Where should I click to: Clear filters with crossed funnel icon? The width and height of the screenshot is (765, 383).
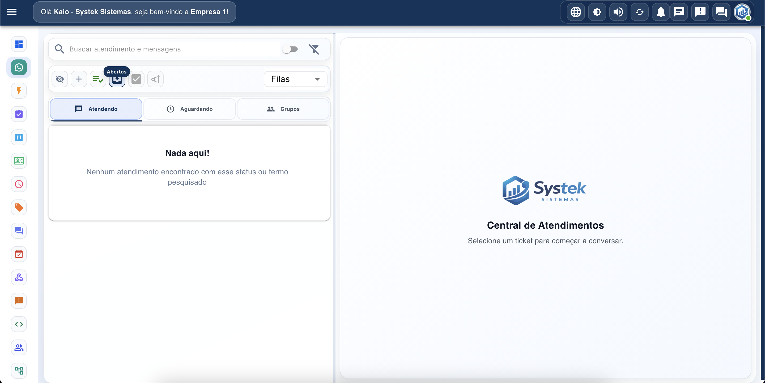[x=314, y=49]
